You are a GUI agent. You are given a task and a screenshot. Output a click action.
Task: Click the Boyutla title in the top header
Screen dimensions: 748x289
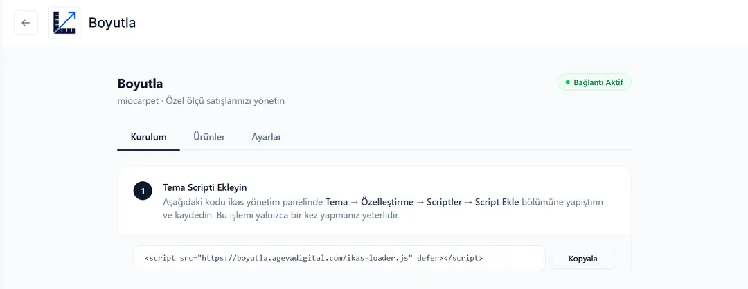(112, 23)
